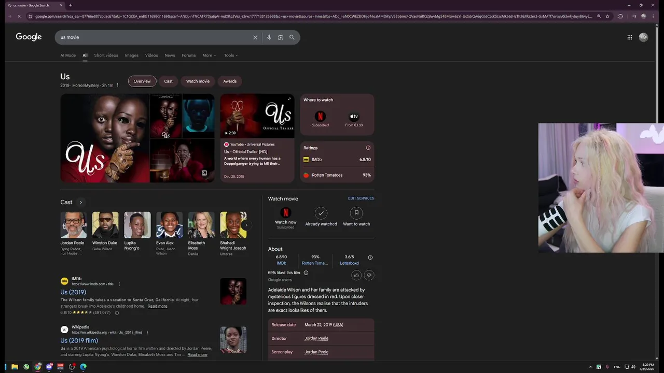Open Rotten Tomatoes 93% rating row
The width and height of the screenshot is (664, 373).
[337, 175]
